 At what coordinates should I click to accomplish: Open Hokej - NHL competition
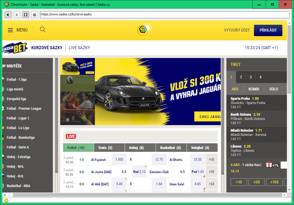[15, 167]
